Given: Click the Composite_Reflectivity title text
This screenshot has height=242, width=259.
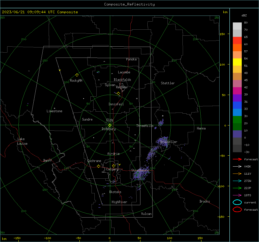Looking at the screenshot, I should point(129,4).
